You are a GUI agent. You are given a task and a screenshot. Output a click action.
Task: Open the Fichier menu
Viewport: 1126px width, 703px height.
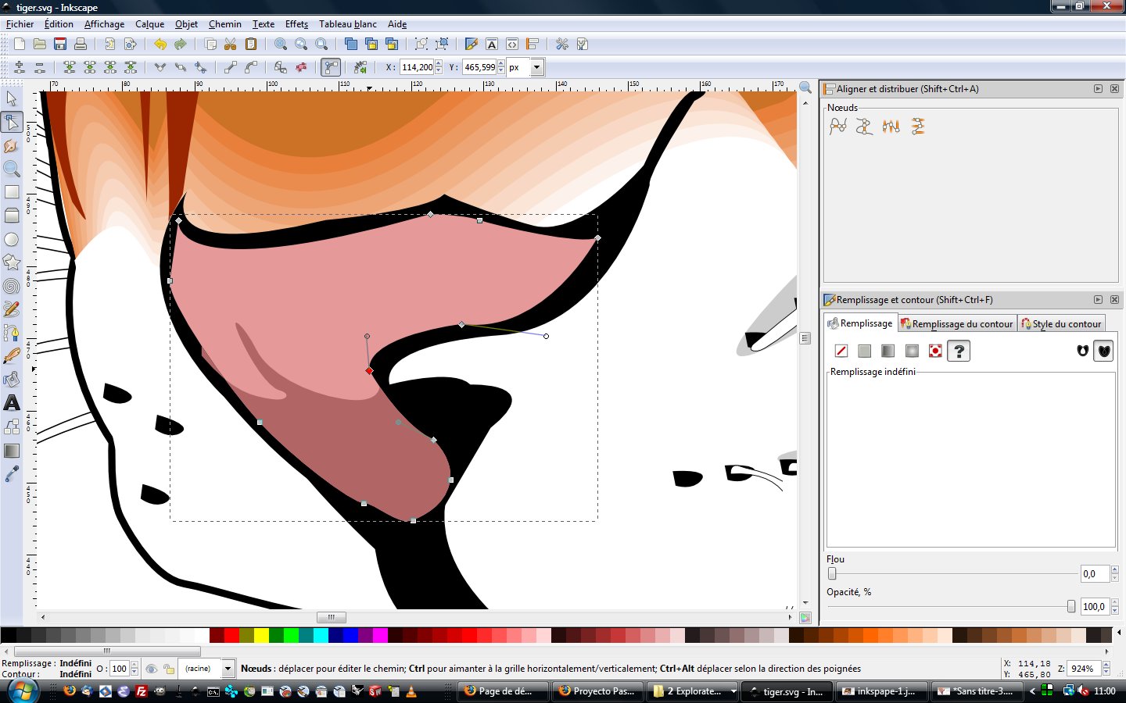coord(20,24)
